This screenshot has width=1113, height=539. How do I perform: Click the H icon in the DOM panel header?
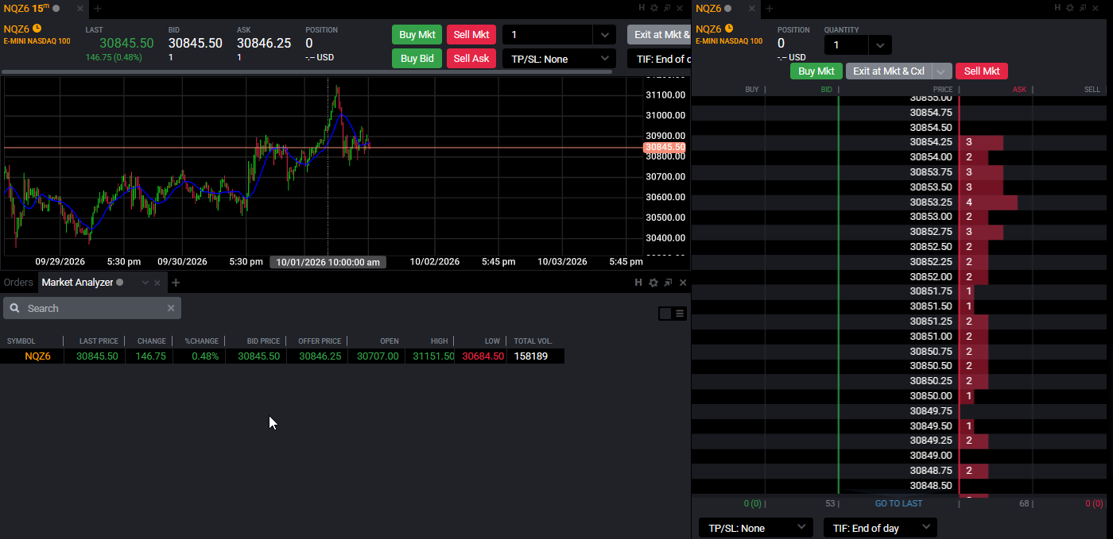click(1057, 8)
